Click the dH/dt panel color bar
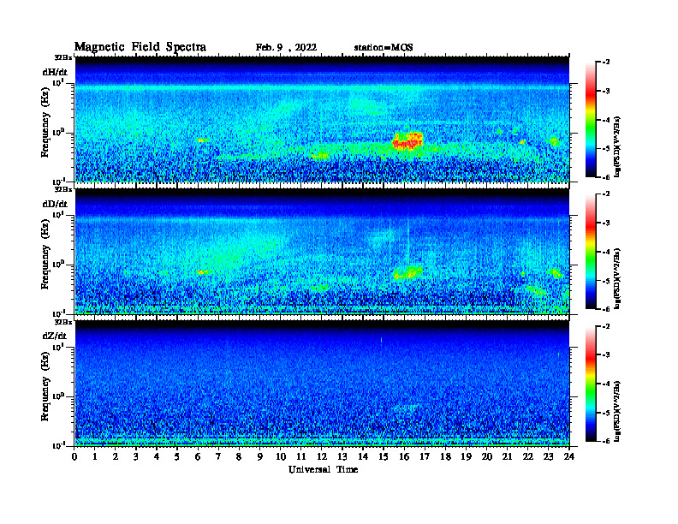 [590, 120]
